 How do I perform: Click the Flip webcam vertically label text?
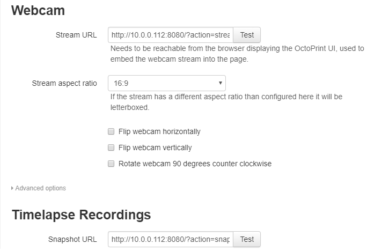click(x=155, y=147)
